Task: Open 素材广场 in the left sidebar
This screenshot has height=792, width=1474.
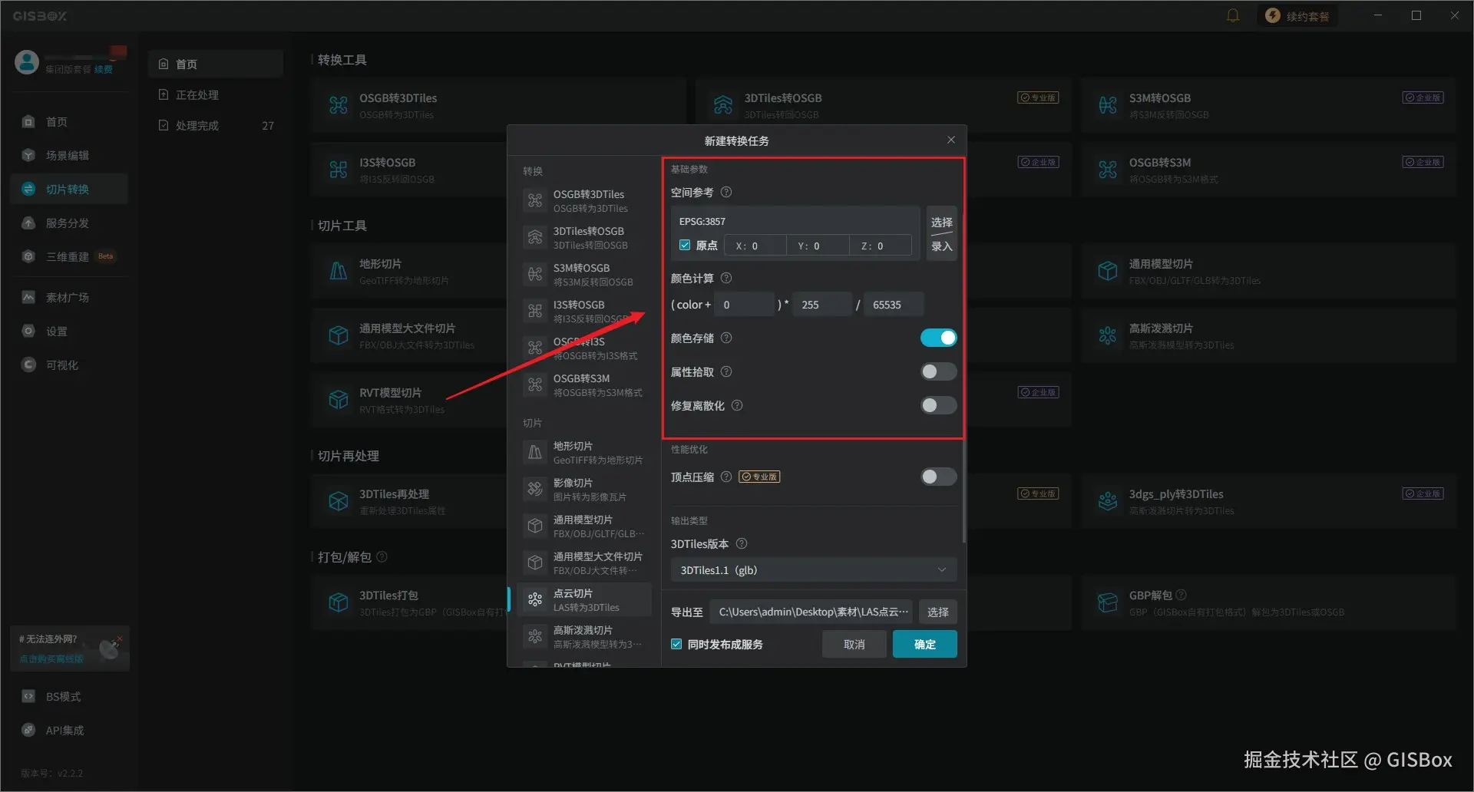Action: pos(69,297)
